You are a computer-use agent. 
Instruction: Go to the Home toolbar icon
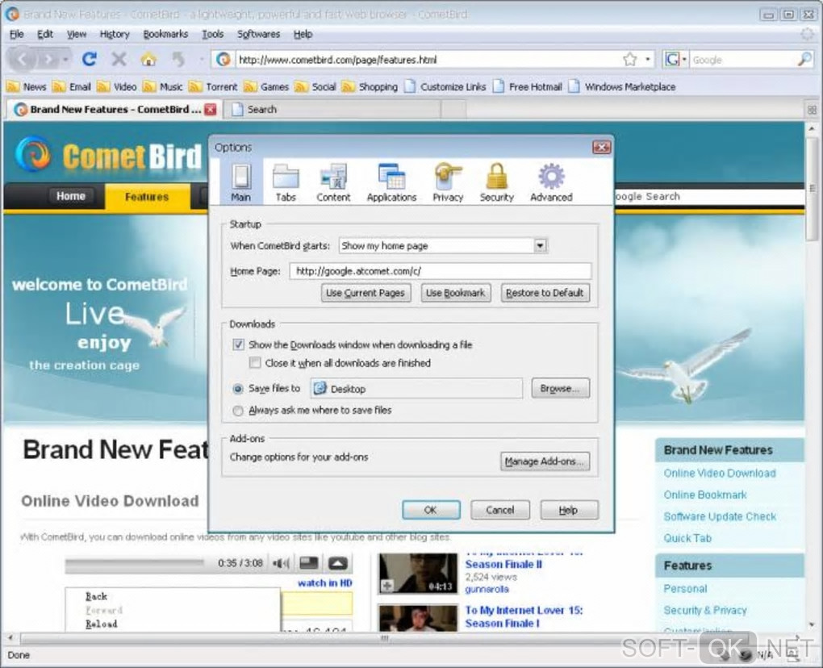[x=148, y=59]
